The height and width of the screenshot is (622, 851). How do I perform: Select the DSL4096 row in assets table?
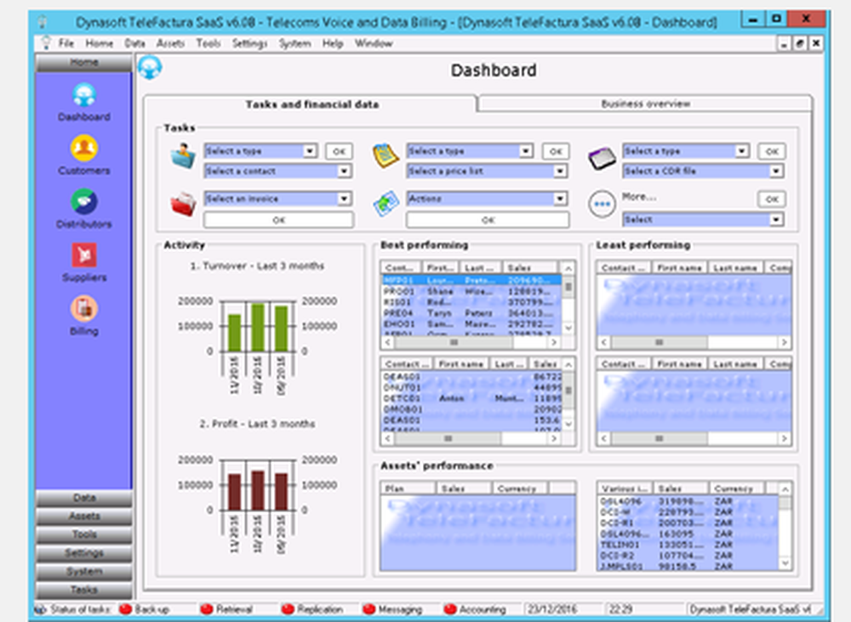688,501
